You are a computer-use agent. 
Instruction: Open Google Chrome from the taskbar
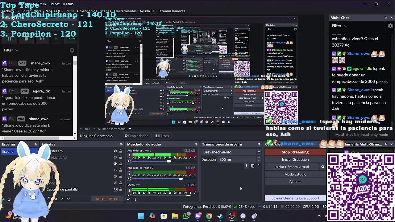pyautogui.click(x=209, y=216)
